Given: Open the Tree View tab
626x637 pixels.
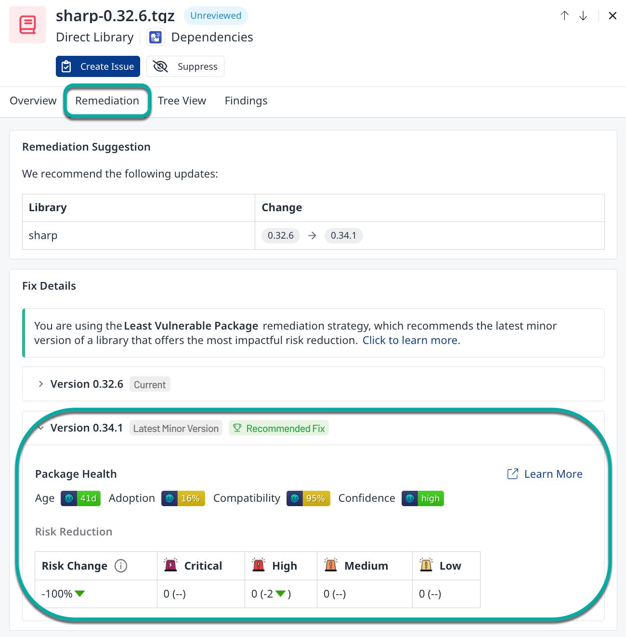Looking at the screenshot, I should 182,101.
